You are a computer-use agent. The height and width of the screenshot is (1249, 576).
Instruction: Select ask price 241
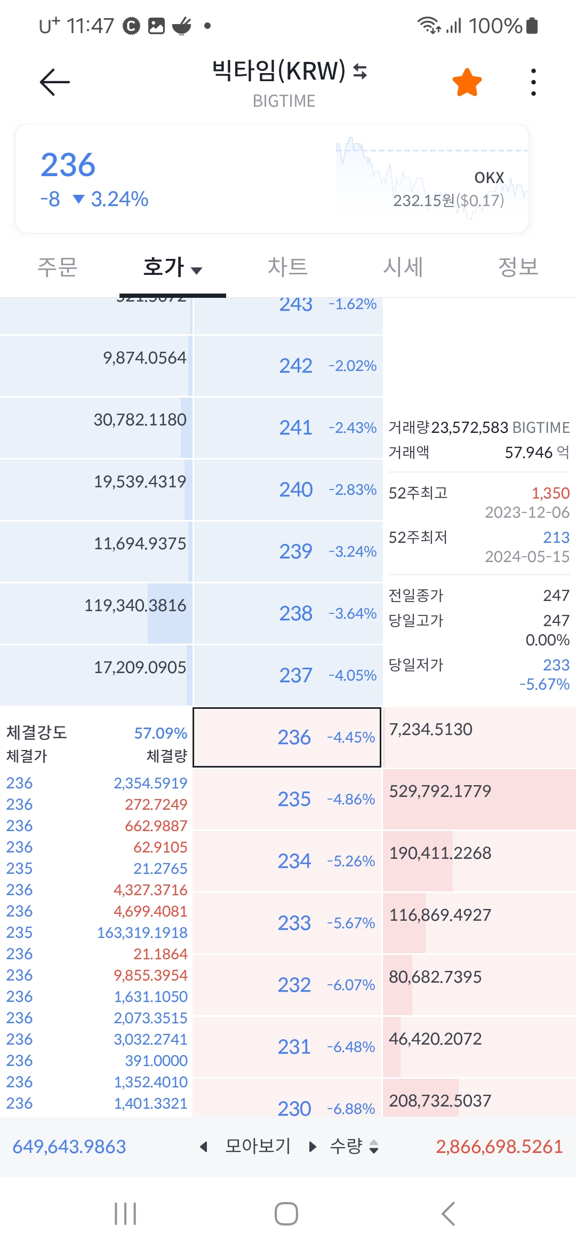click(288, 428)
